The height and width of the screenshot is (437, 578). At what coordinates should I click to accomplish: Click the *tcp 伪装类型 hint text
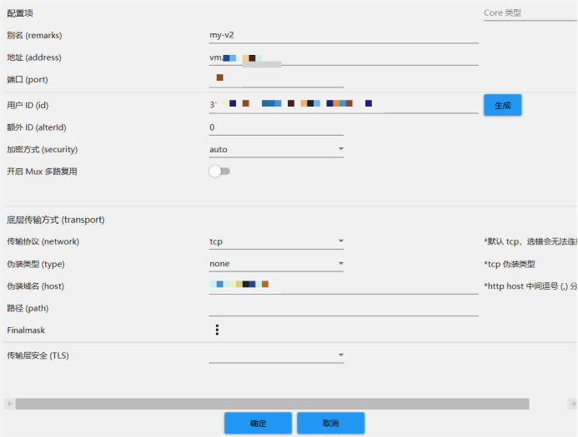(510, 264)
